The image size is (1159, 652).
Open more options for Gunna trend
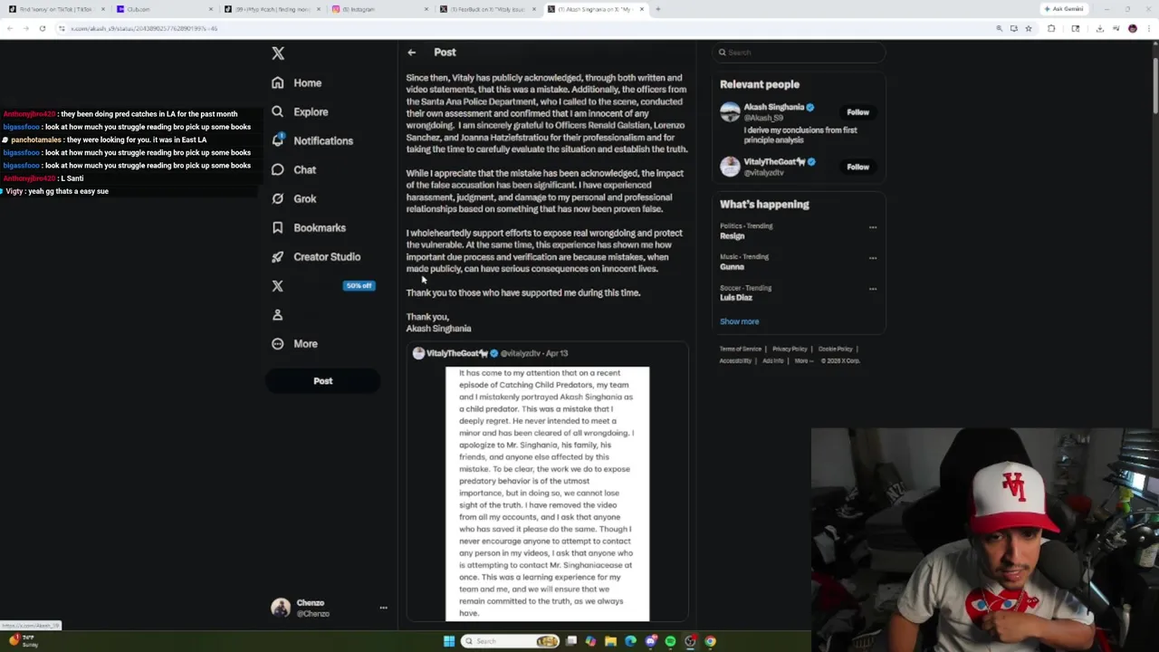873,258
